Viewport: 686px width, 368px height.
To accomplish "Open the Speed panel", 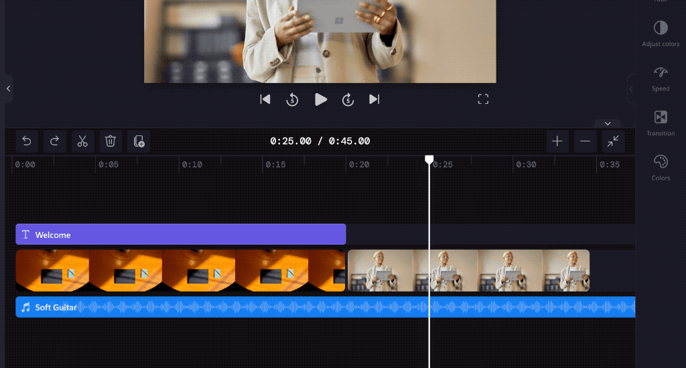I will point(661,78).
